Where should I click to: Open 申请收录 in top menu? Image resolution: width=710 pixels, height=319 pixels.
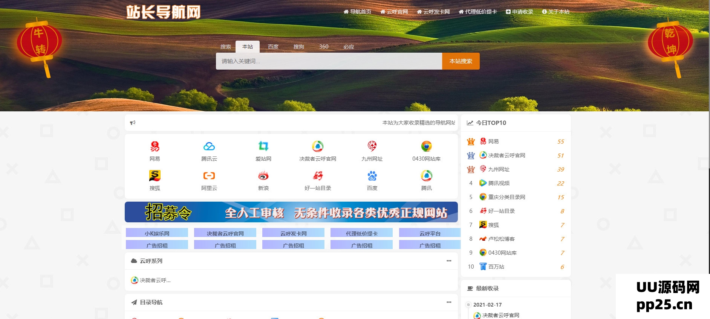pyautogui.click(x=520, y=12)
